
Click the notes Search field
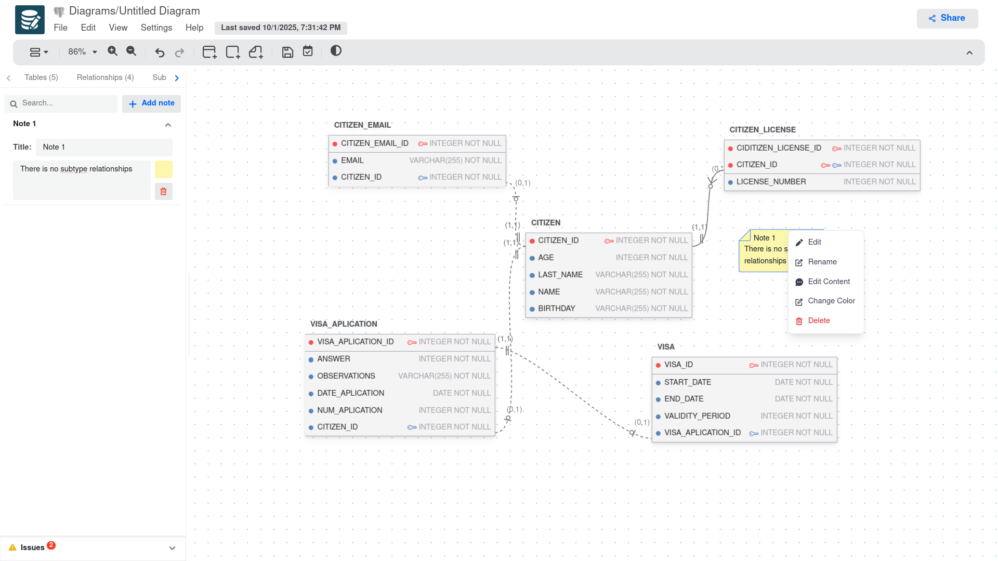pyautogui.click(x=68, y=103)
